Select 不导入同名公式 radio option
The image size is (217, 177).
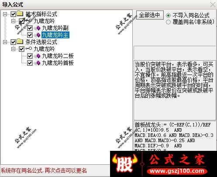[168, 15]
